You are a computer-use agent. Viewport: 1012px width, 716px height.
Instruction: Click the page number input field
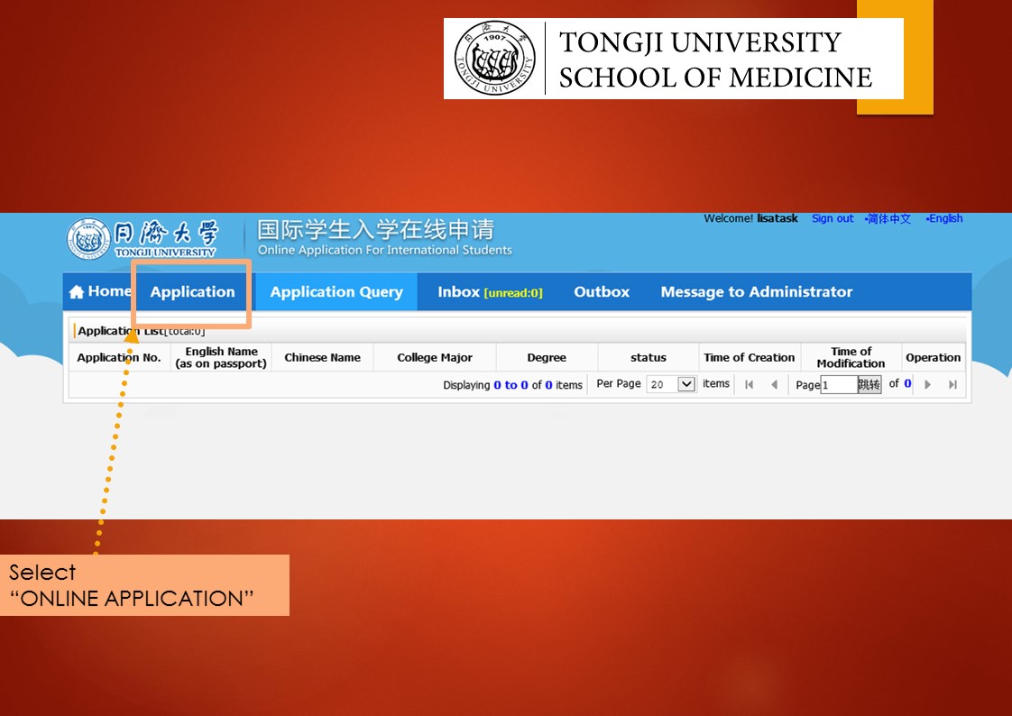(x=839, y=385)
